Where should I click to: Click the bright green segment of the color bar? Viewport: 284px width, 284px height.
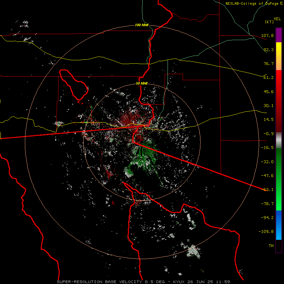click(x=279, y=179)
